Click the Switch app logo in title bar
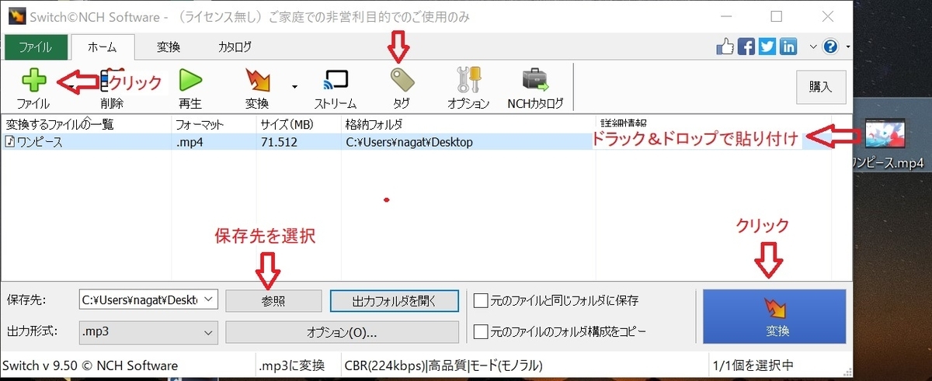 pos(18,16)
